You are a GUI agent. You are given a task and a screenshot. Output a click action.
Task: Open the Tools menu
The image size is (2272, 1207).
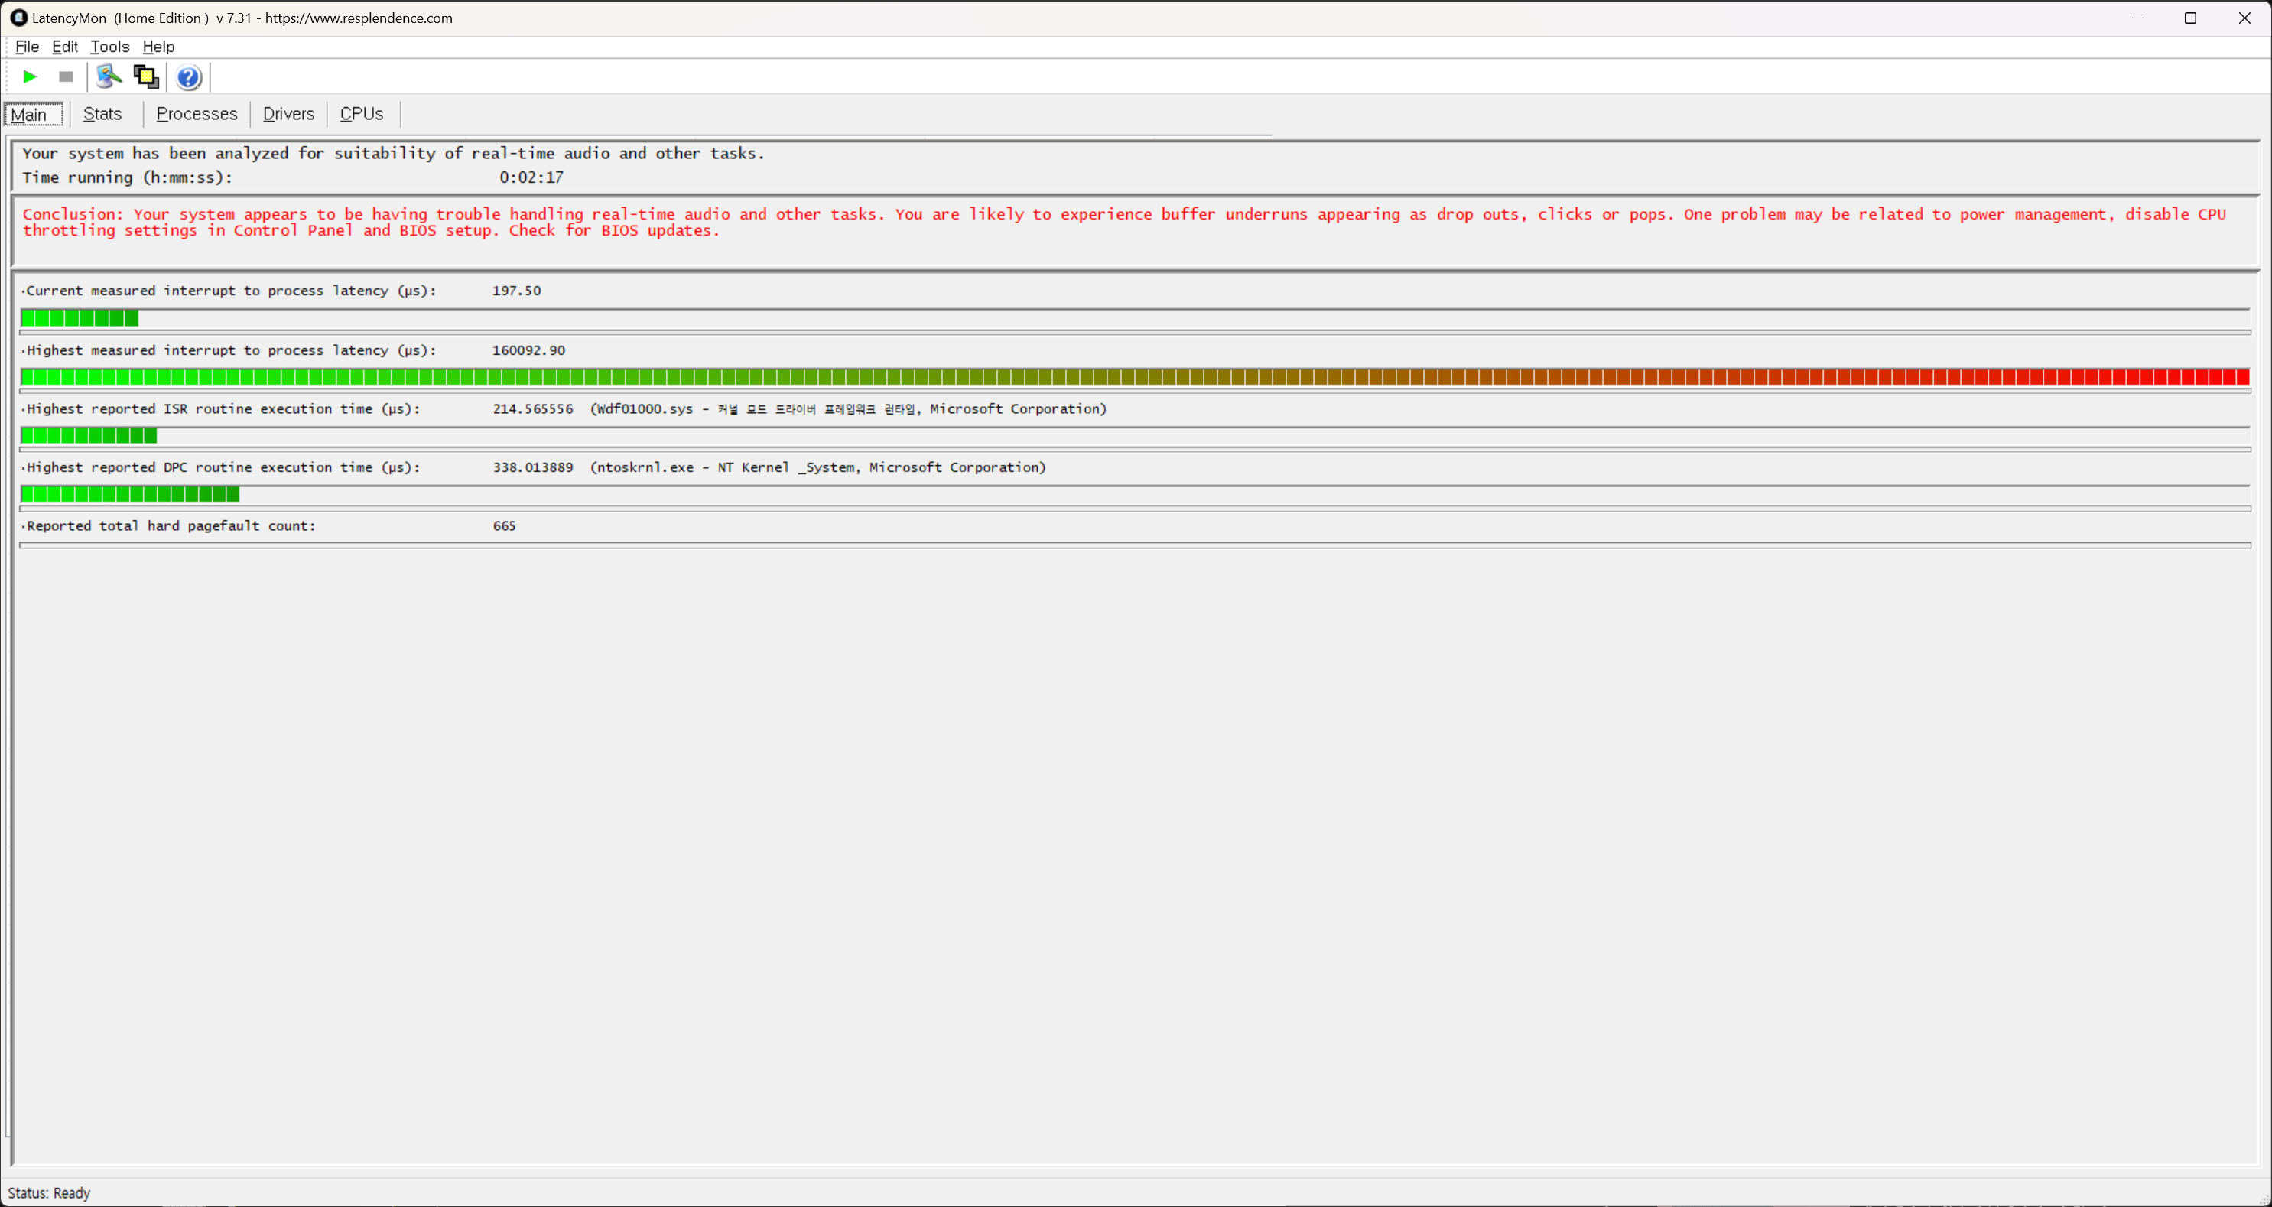coord(109,47)
